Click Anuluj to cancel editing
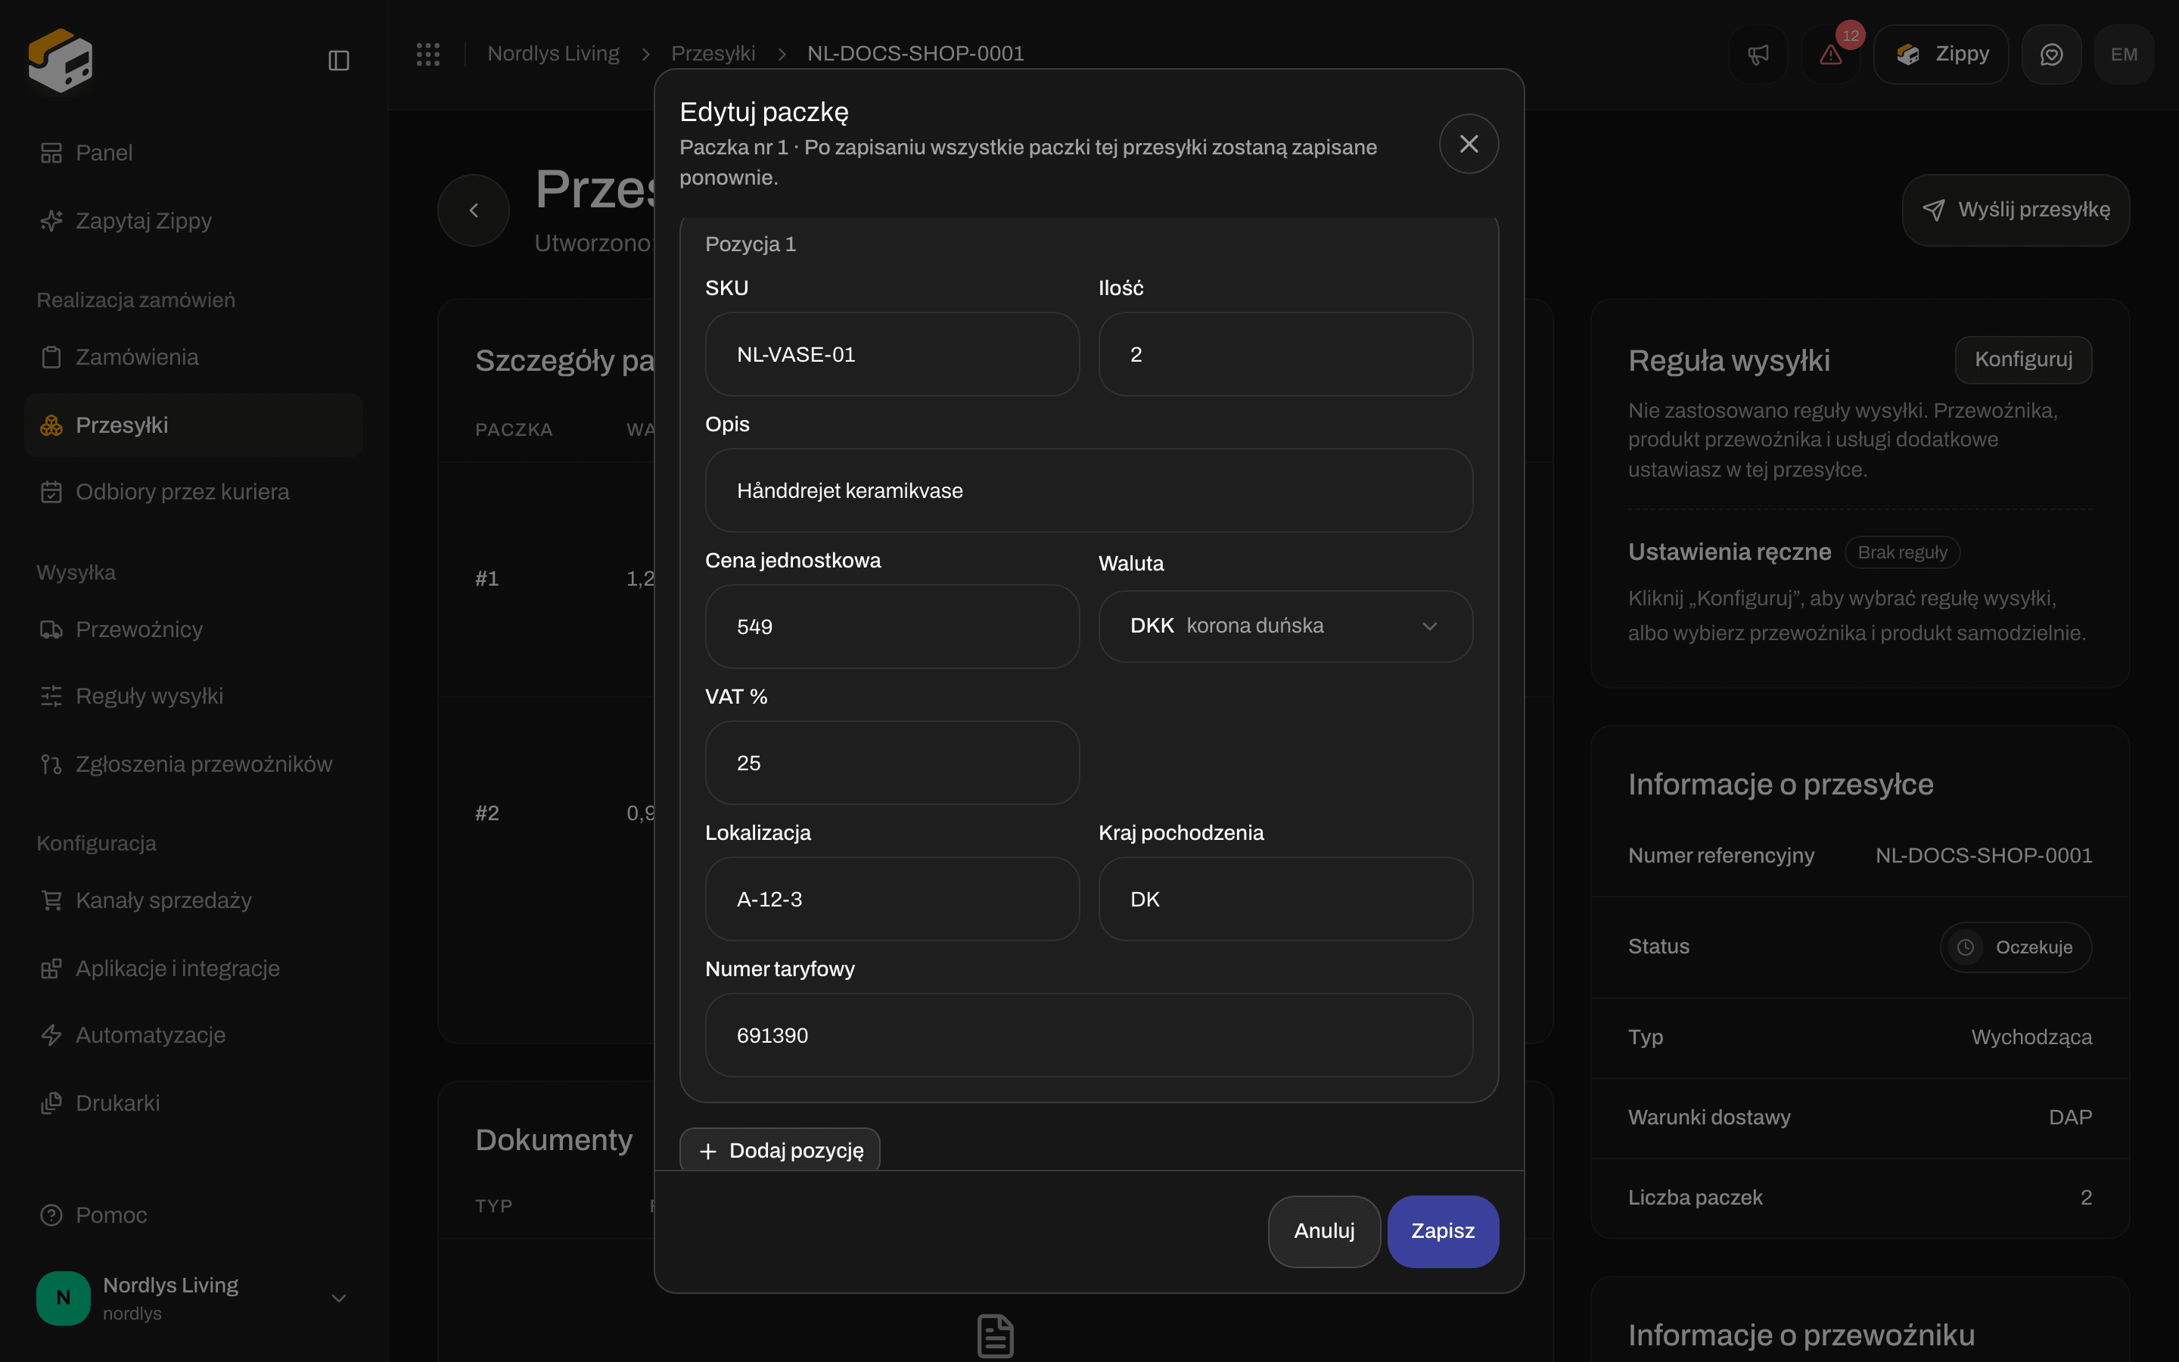This screenshot has height=1362, width=2179. click(1323, 1230)
